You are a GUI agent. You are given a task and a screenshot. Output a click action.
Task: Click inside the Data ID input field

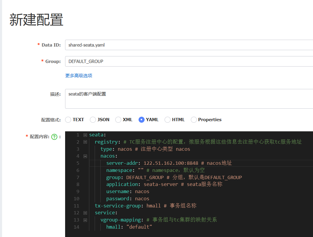click(x=149, y=45)
